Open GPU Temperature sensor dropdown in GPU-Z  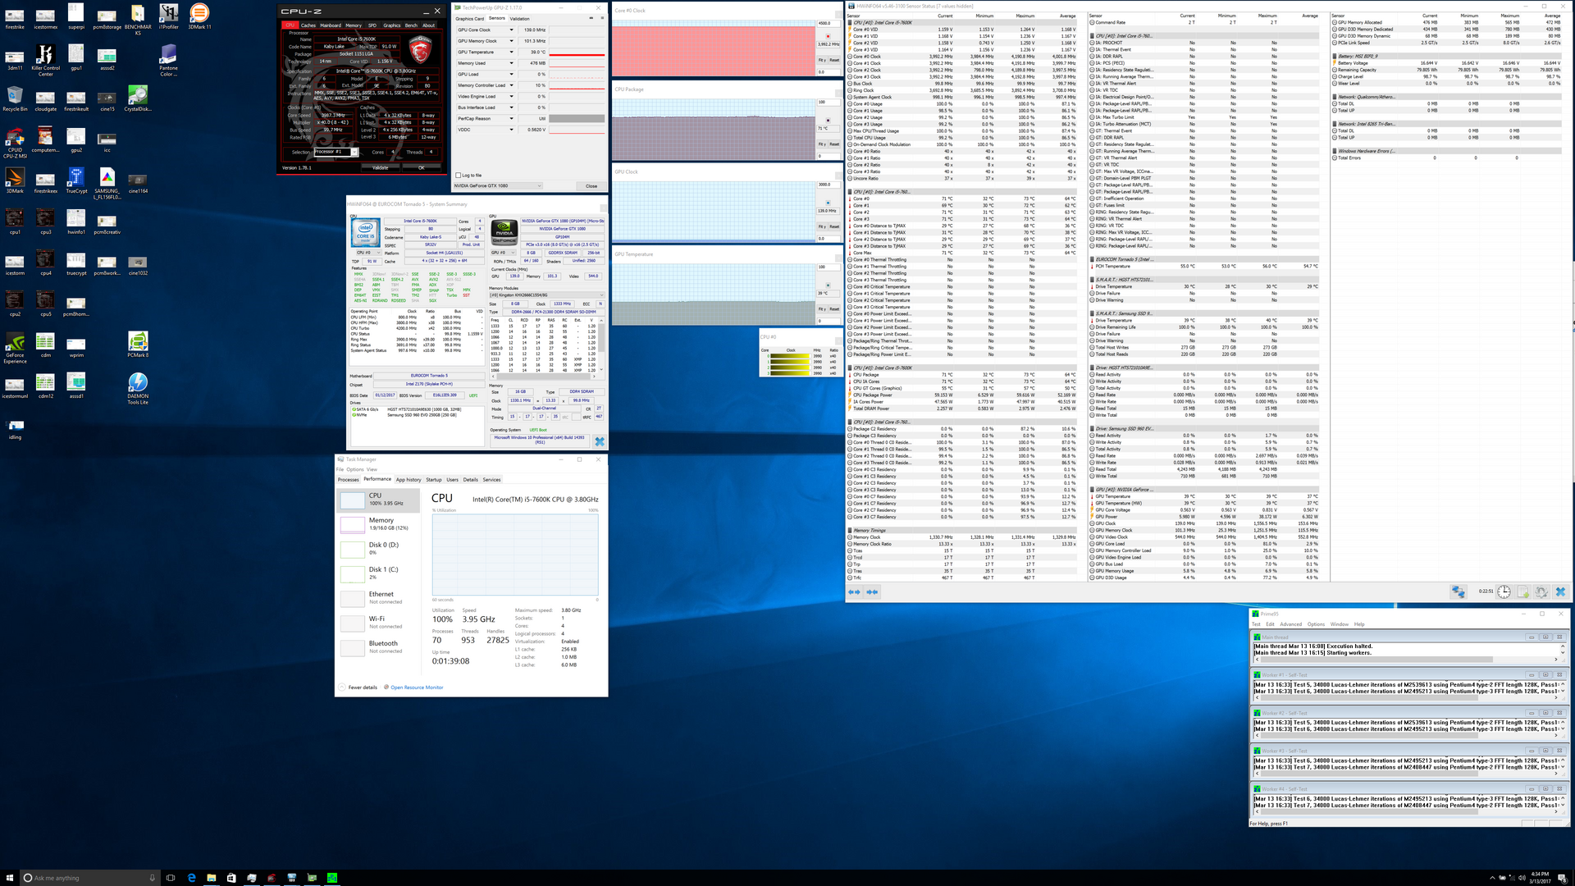pos(511,52)
